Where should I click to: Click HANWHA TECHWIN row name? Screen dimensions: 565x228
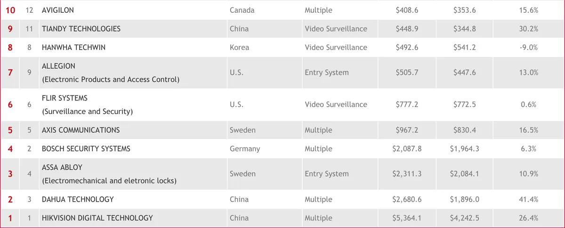(x=73, y=48)
